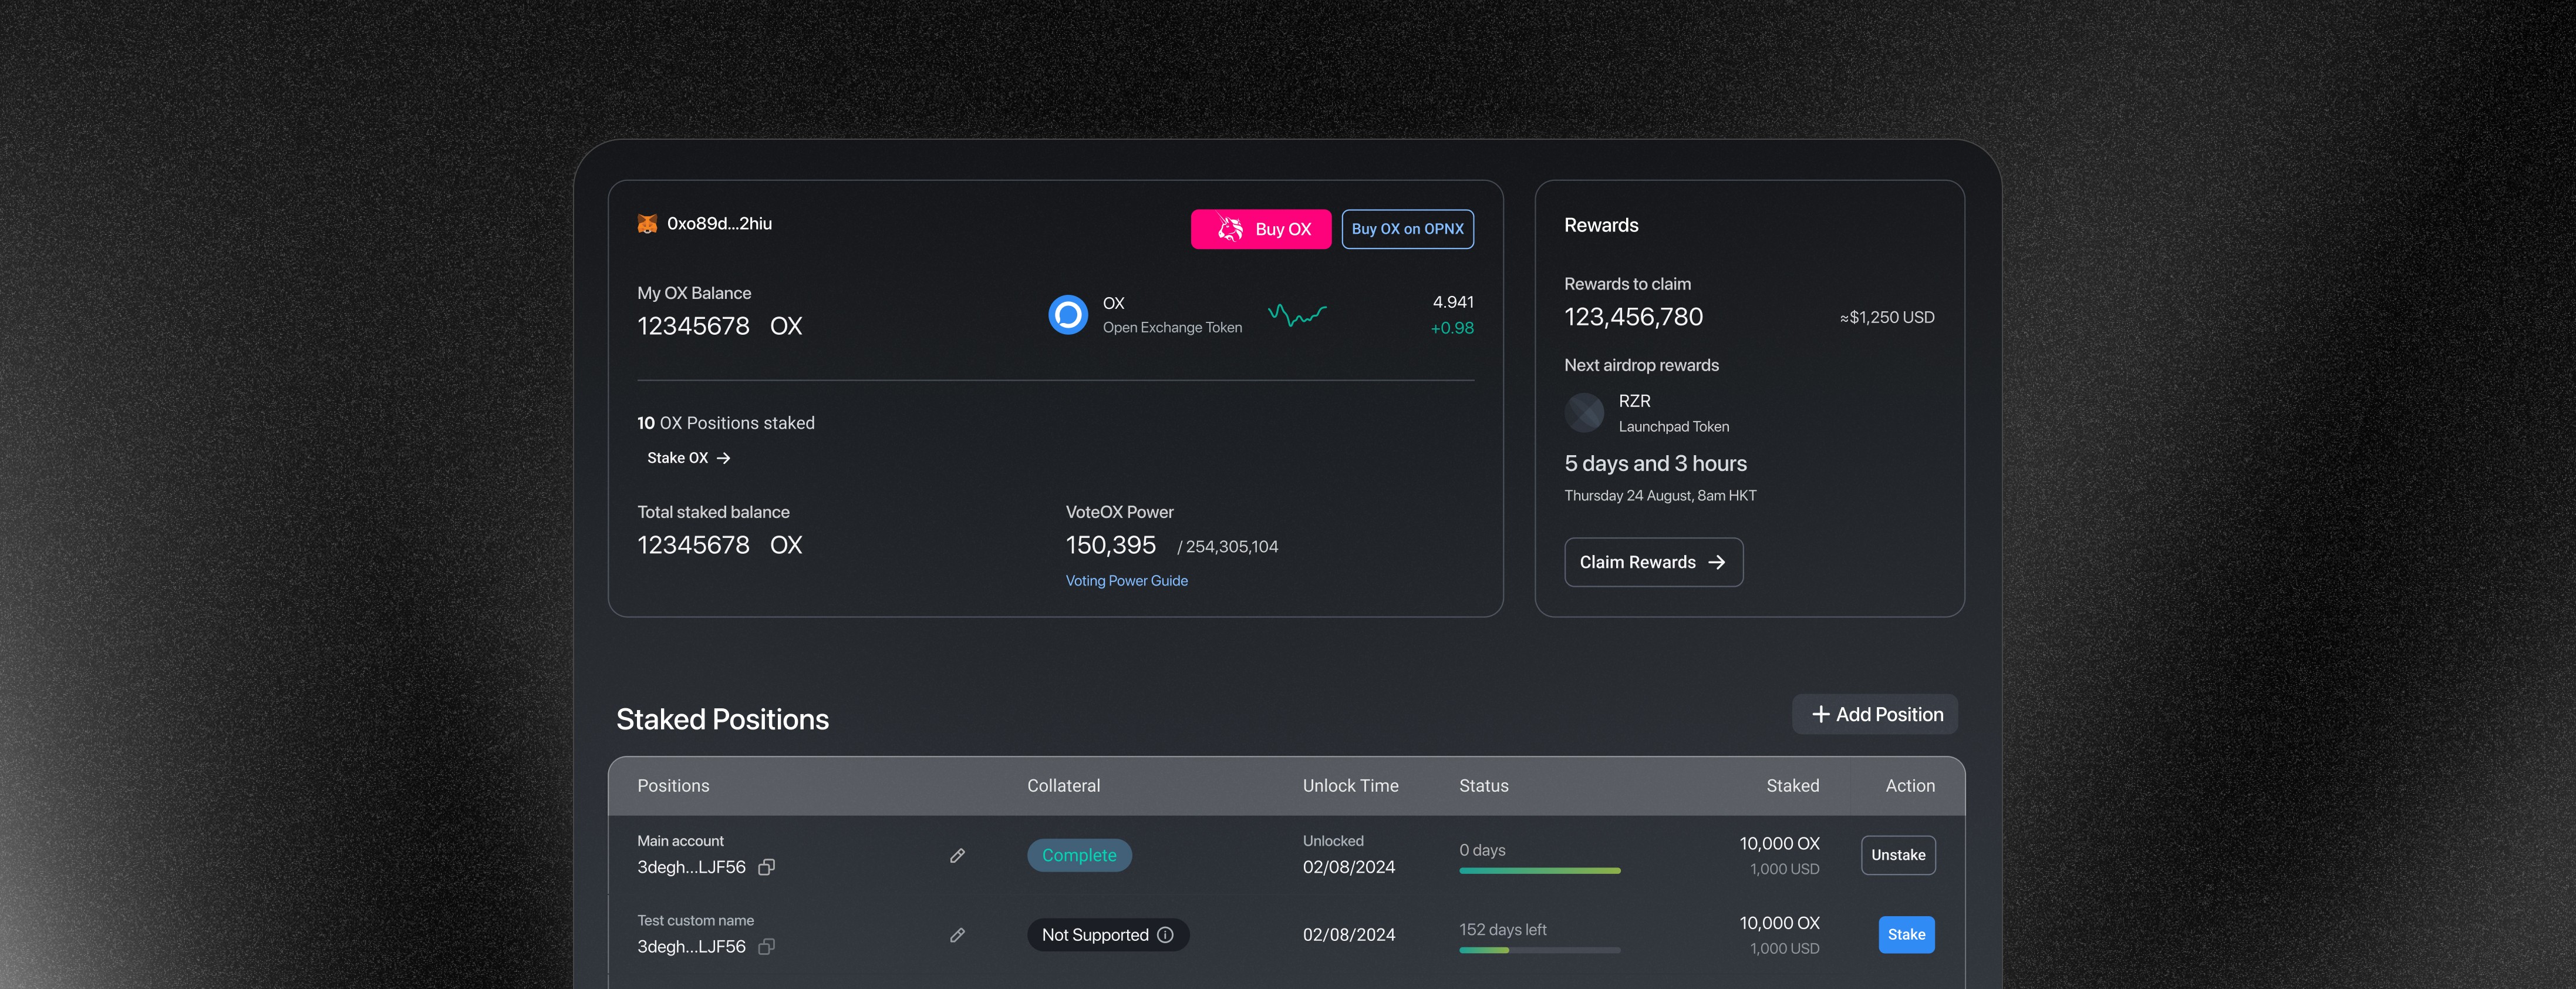Copy Main account address icon
The width and height of the screenshot is (2576, 989).
click(x=767, y=867)
